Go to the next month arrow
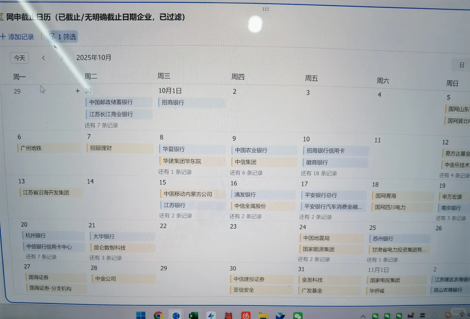Viewport: 470px width, 319px height. pos(62,58)
